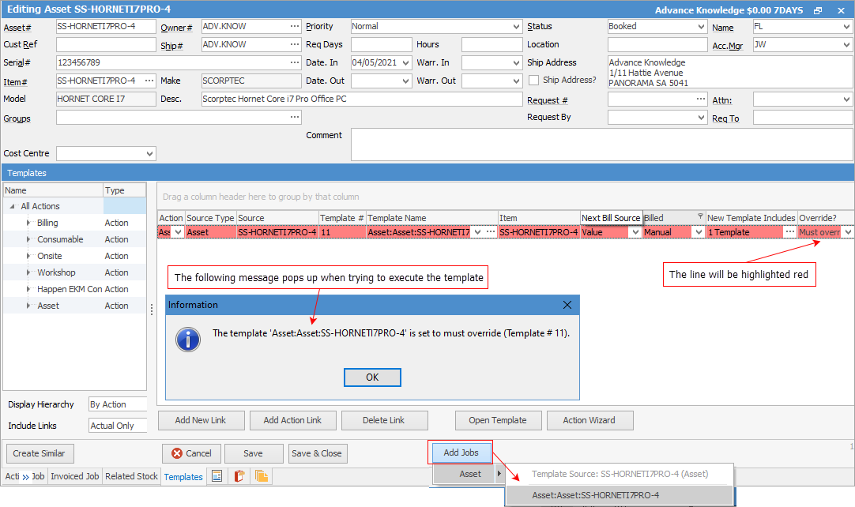The width and height of the screenshot is (855, 507).
Task: Open the Item# lookup ellipsis
Action: [149, 81]
